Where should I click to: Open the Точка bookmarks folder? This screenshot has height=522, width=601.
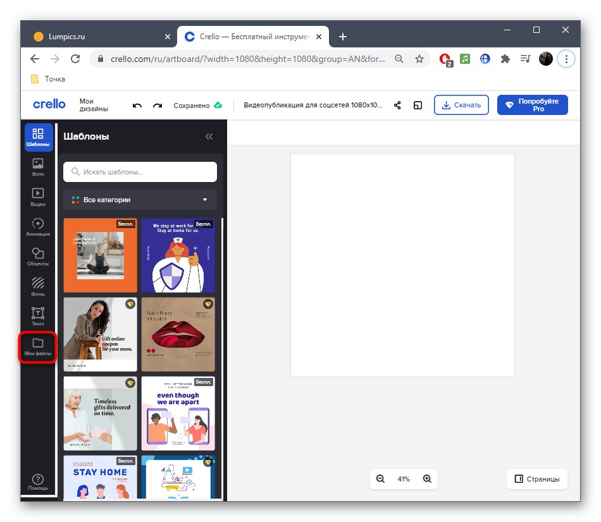click(48, 79)
